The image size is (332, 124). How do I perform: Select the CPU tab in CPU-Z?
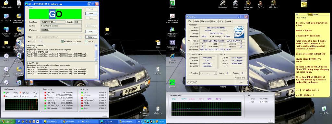[189, 21]
